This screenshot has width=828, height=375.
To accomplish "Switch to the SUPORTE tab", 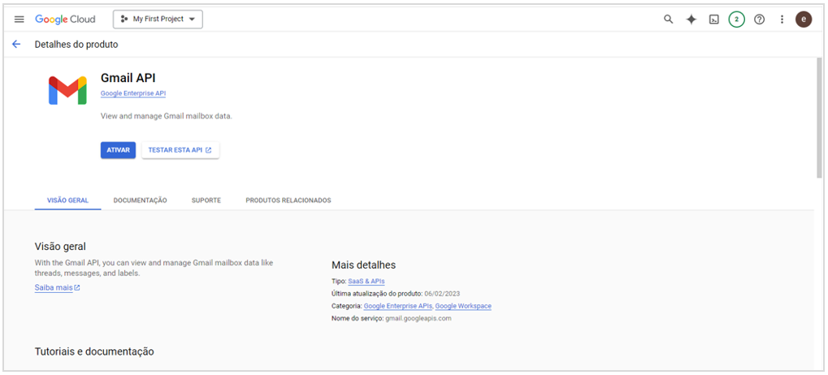I will point(206,200).
